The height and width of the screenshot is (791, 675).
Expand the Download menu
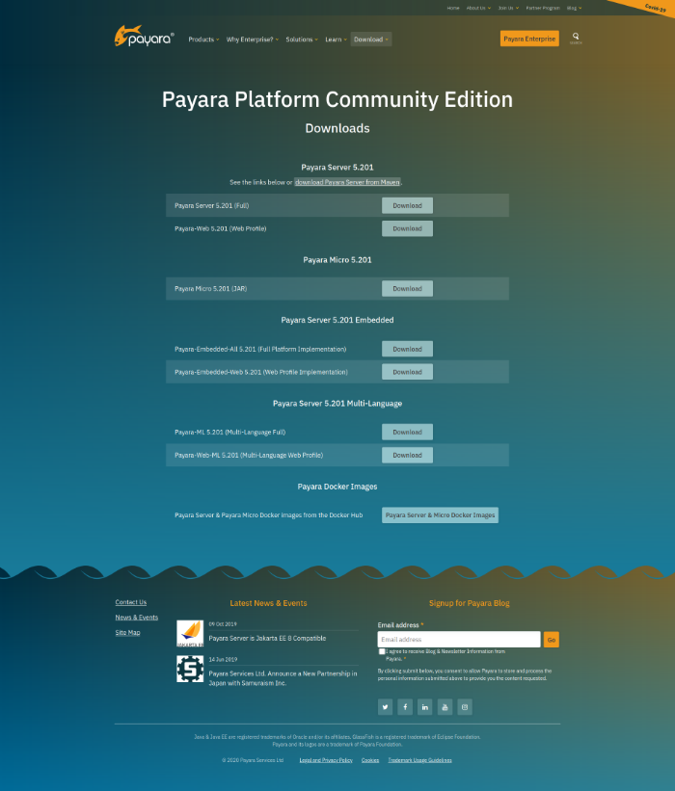(x=371, y=40)
